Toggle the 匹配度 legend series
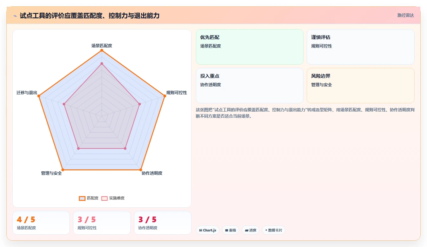The width and height of the screenshot is (427, 247). pyautogui.click(x=89, y=198)
